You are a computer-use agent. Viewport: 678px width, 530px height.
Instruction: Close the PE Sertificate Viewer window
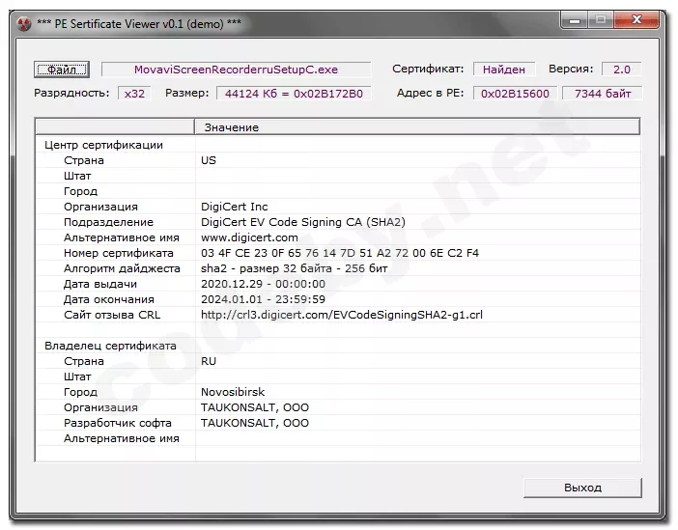[636, 20]
